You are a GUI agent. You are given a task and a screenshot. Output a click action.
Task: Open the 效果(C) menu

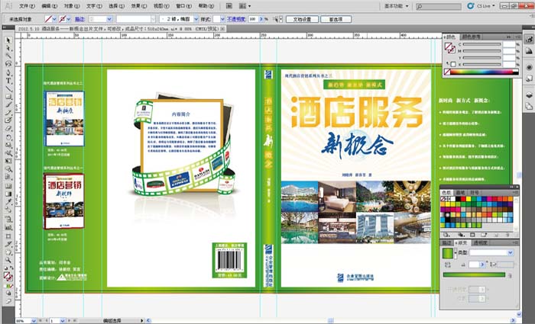139,6
